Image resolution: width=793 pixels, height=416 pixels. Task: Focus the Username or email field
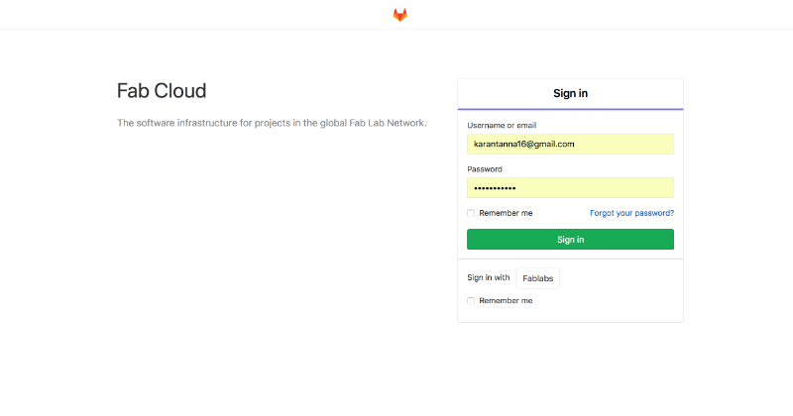[x=571, y=144]
